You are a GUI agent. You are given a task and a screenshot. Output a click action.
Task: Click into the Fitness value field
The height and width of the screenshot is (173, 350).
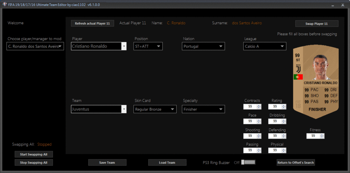coord(313,136)
